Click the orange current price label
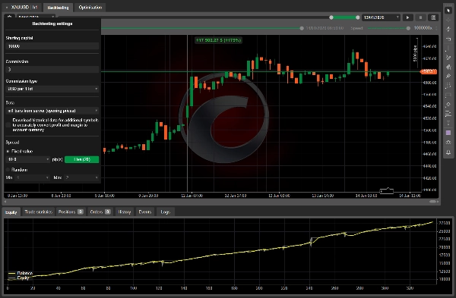This screenshot has width=456, height=298. [x=429, y=71]
